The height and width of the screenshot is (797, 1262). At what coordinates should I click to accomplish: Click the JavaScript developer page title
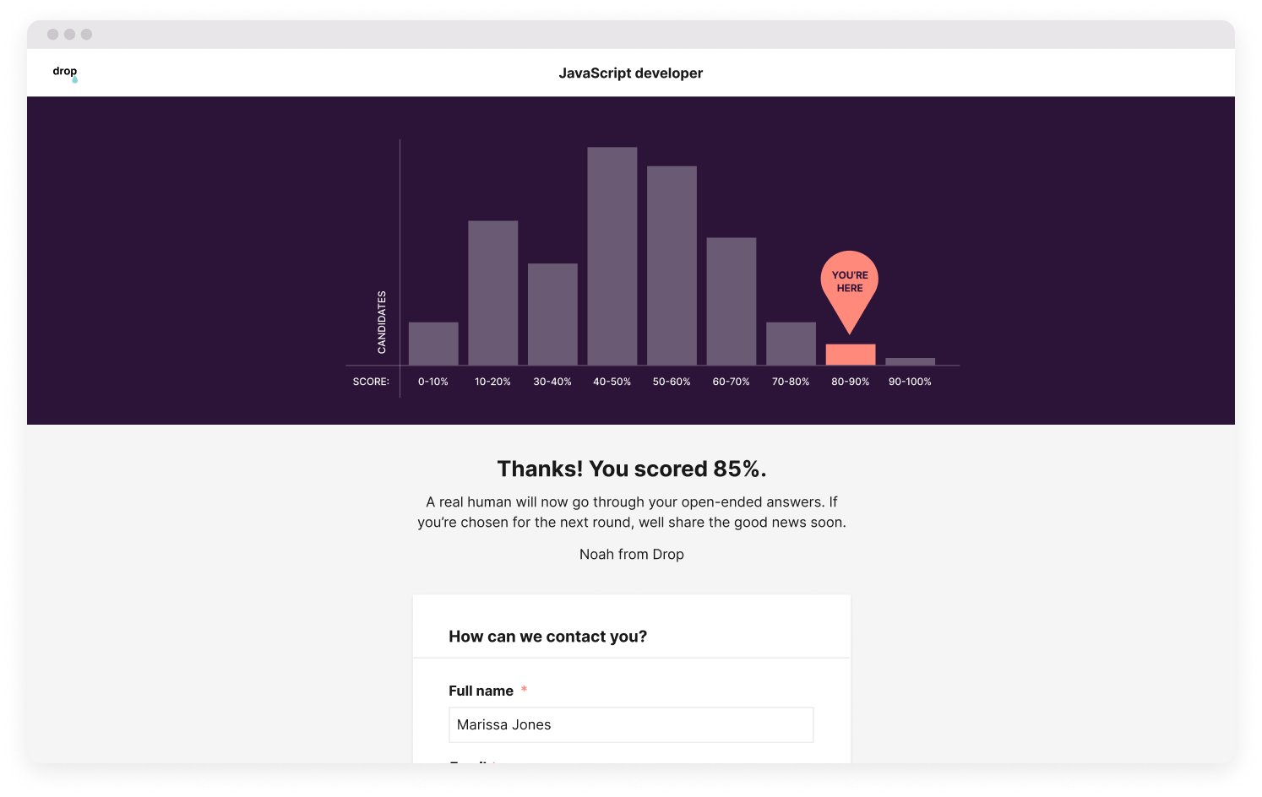coord(631,73)
